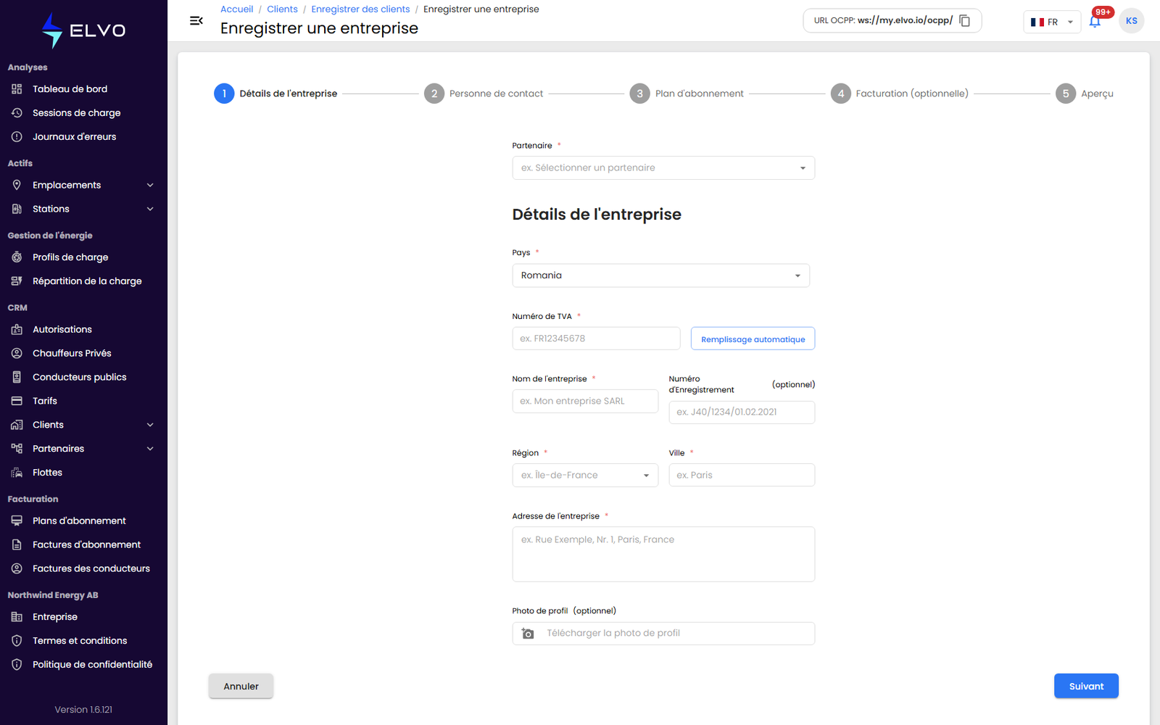Follow the Enregistrer des clients breadcrumb link
Screen dimensions: 1160x725
coord(360,9)
